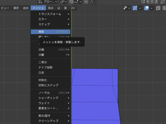Expand the スナップ submenu

[x=51, y=24]
